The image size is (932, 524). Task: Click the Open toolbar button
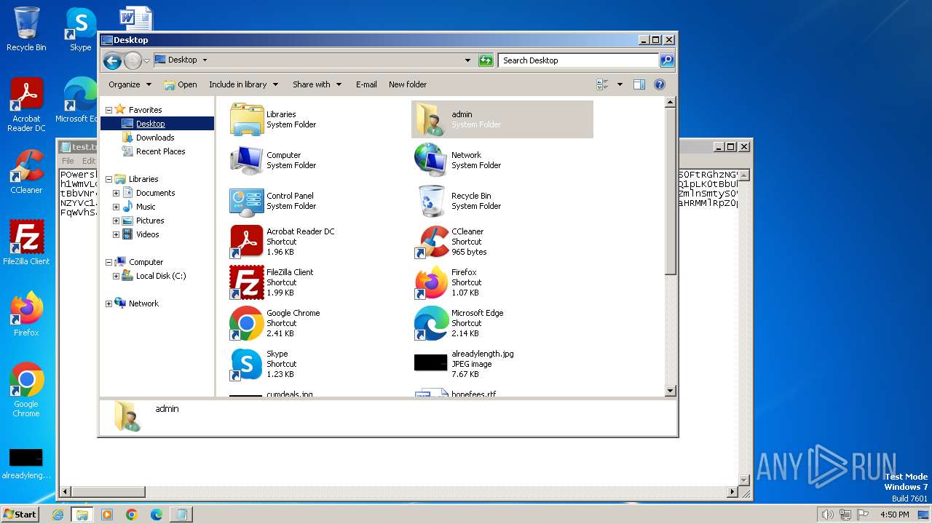(x=181, y=84)
